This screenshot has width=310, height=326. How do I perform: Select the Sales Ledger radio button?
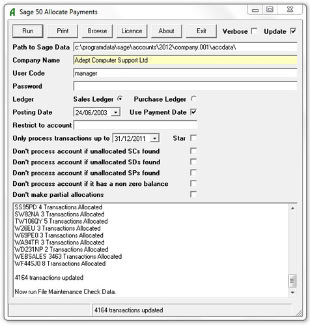(x=120, y=99)
